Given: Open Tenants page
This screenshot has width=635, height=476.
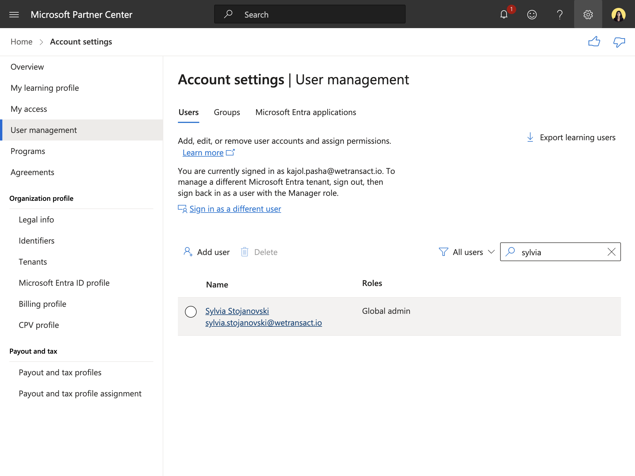Looking at the screenshot, I should coord(33,262).
